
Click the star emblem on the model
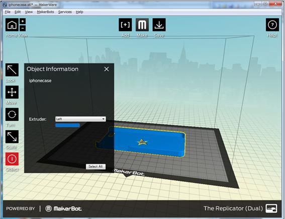pyautogui.click(x=142, y=142)
